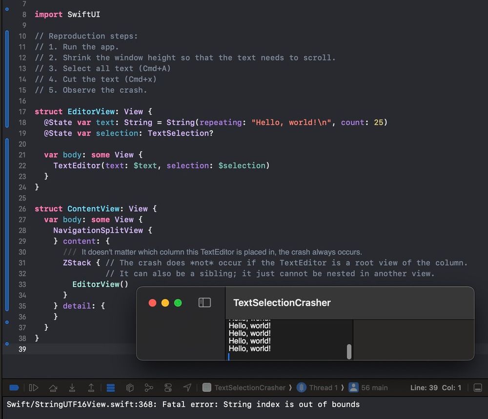Toggle the sidebar in TextSelectionCrasher window
The image size is (488, 419).
(204, 302)
